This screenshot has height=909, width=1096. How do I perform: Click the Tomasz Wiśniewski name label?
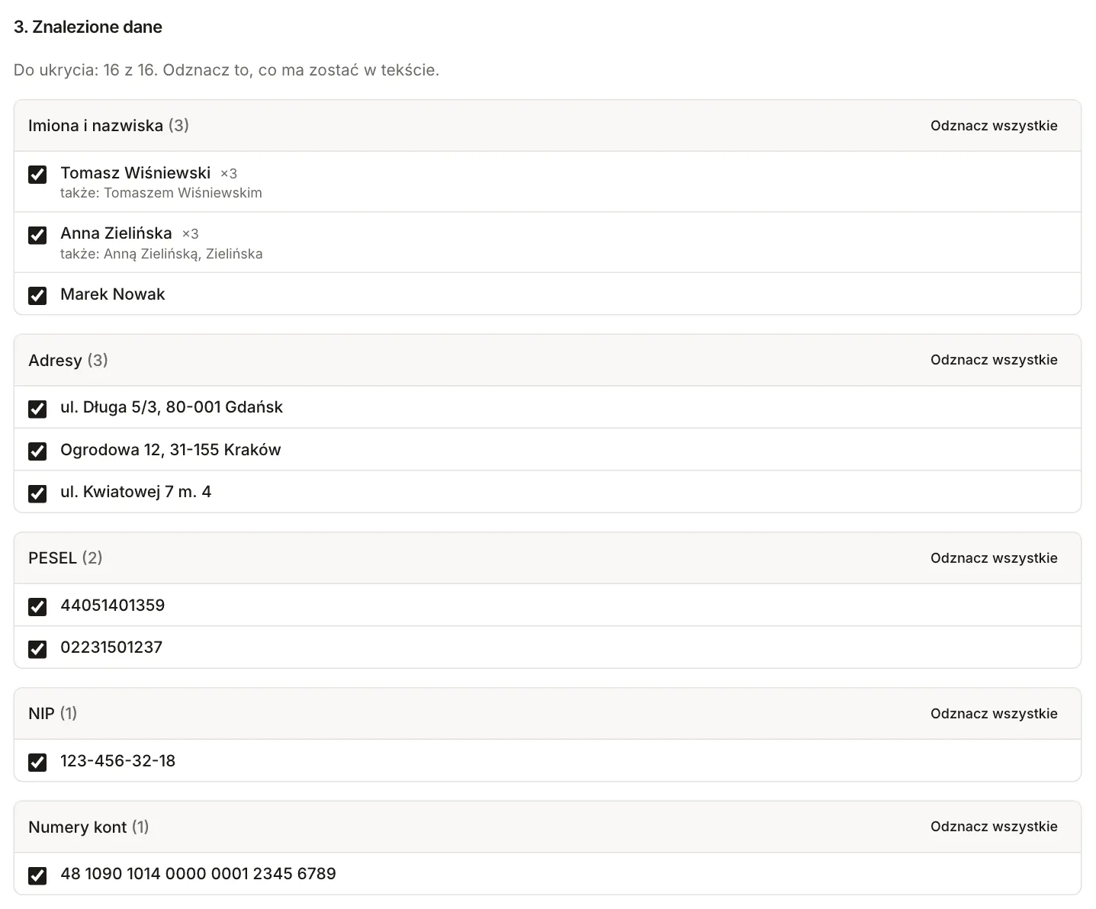click(135, 173)
